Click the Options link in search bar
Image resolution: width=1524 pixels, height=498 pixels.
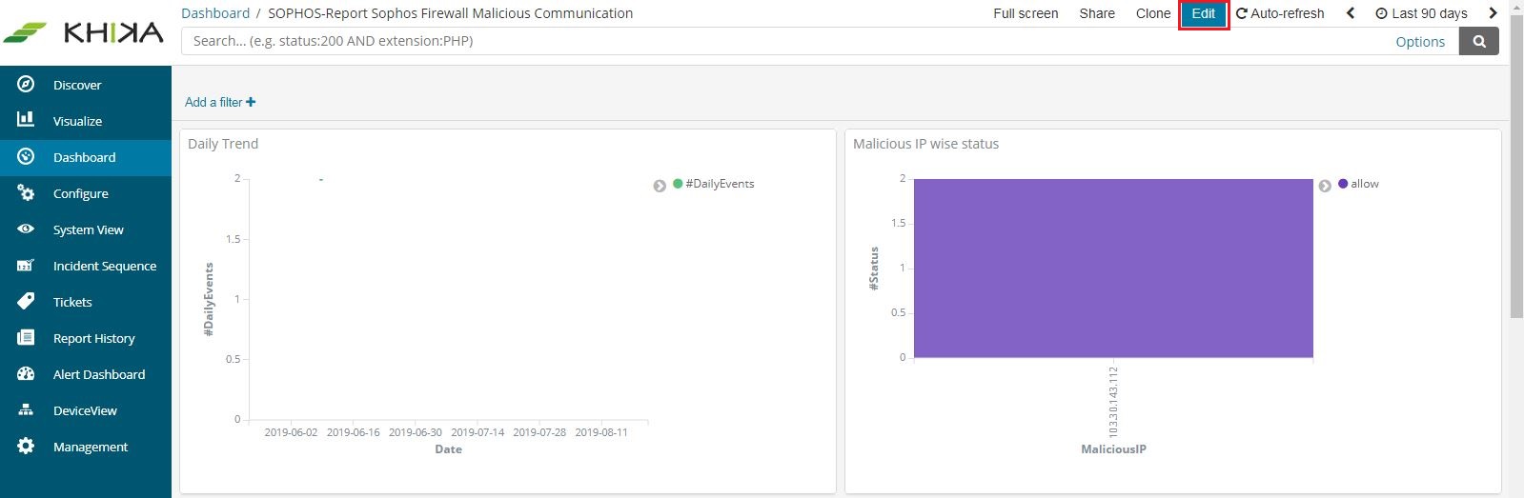coord(1420,42)
